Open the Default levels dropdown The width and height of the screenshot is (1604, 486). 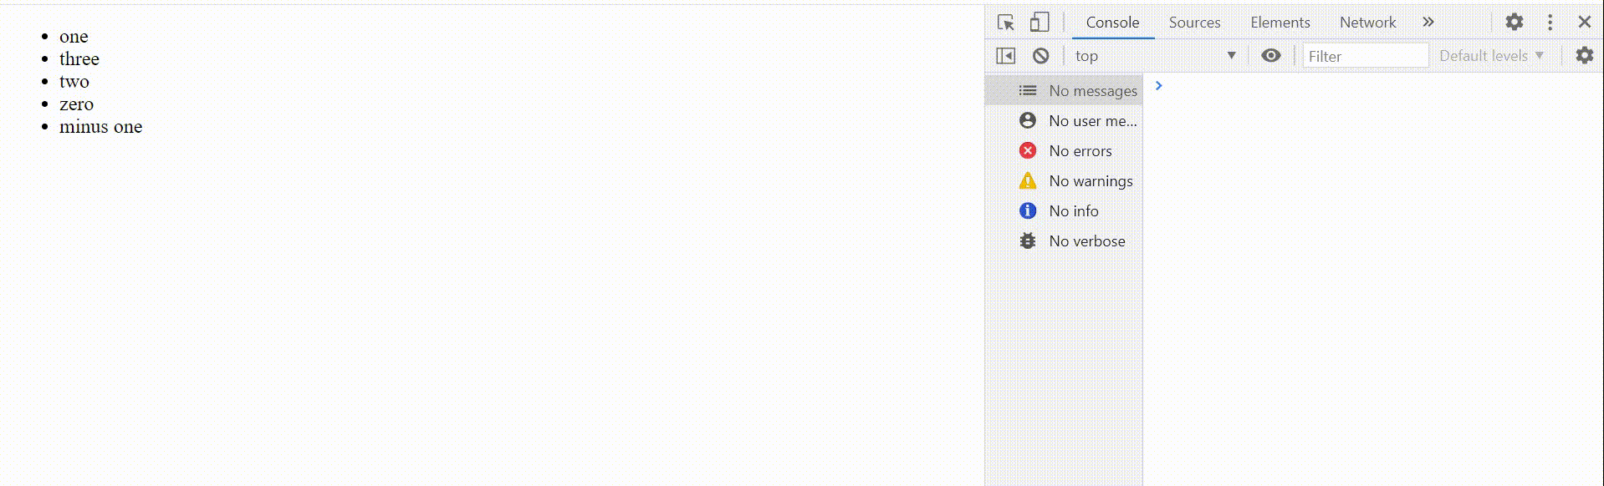tap(1491, 56)
